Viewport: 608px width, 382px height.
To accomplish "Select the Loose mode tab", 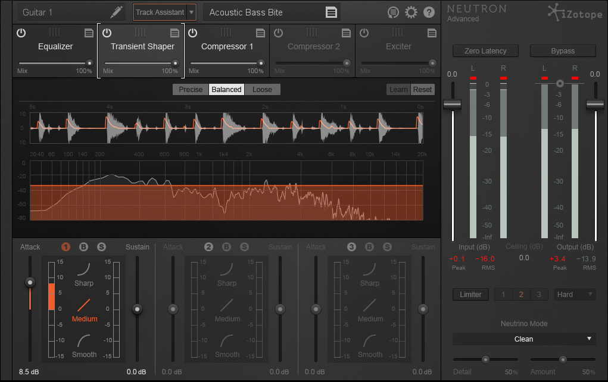I will pyautogui.click(x=262, y=90).
